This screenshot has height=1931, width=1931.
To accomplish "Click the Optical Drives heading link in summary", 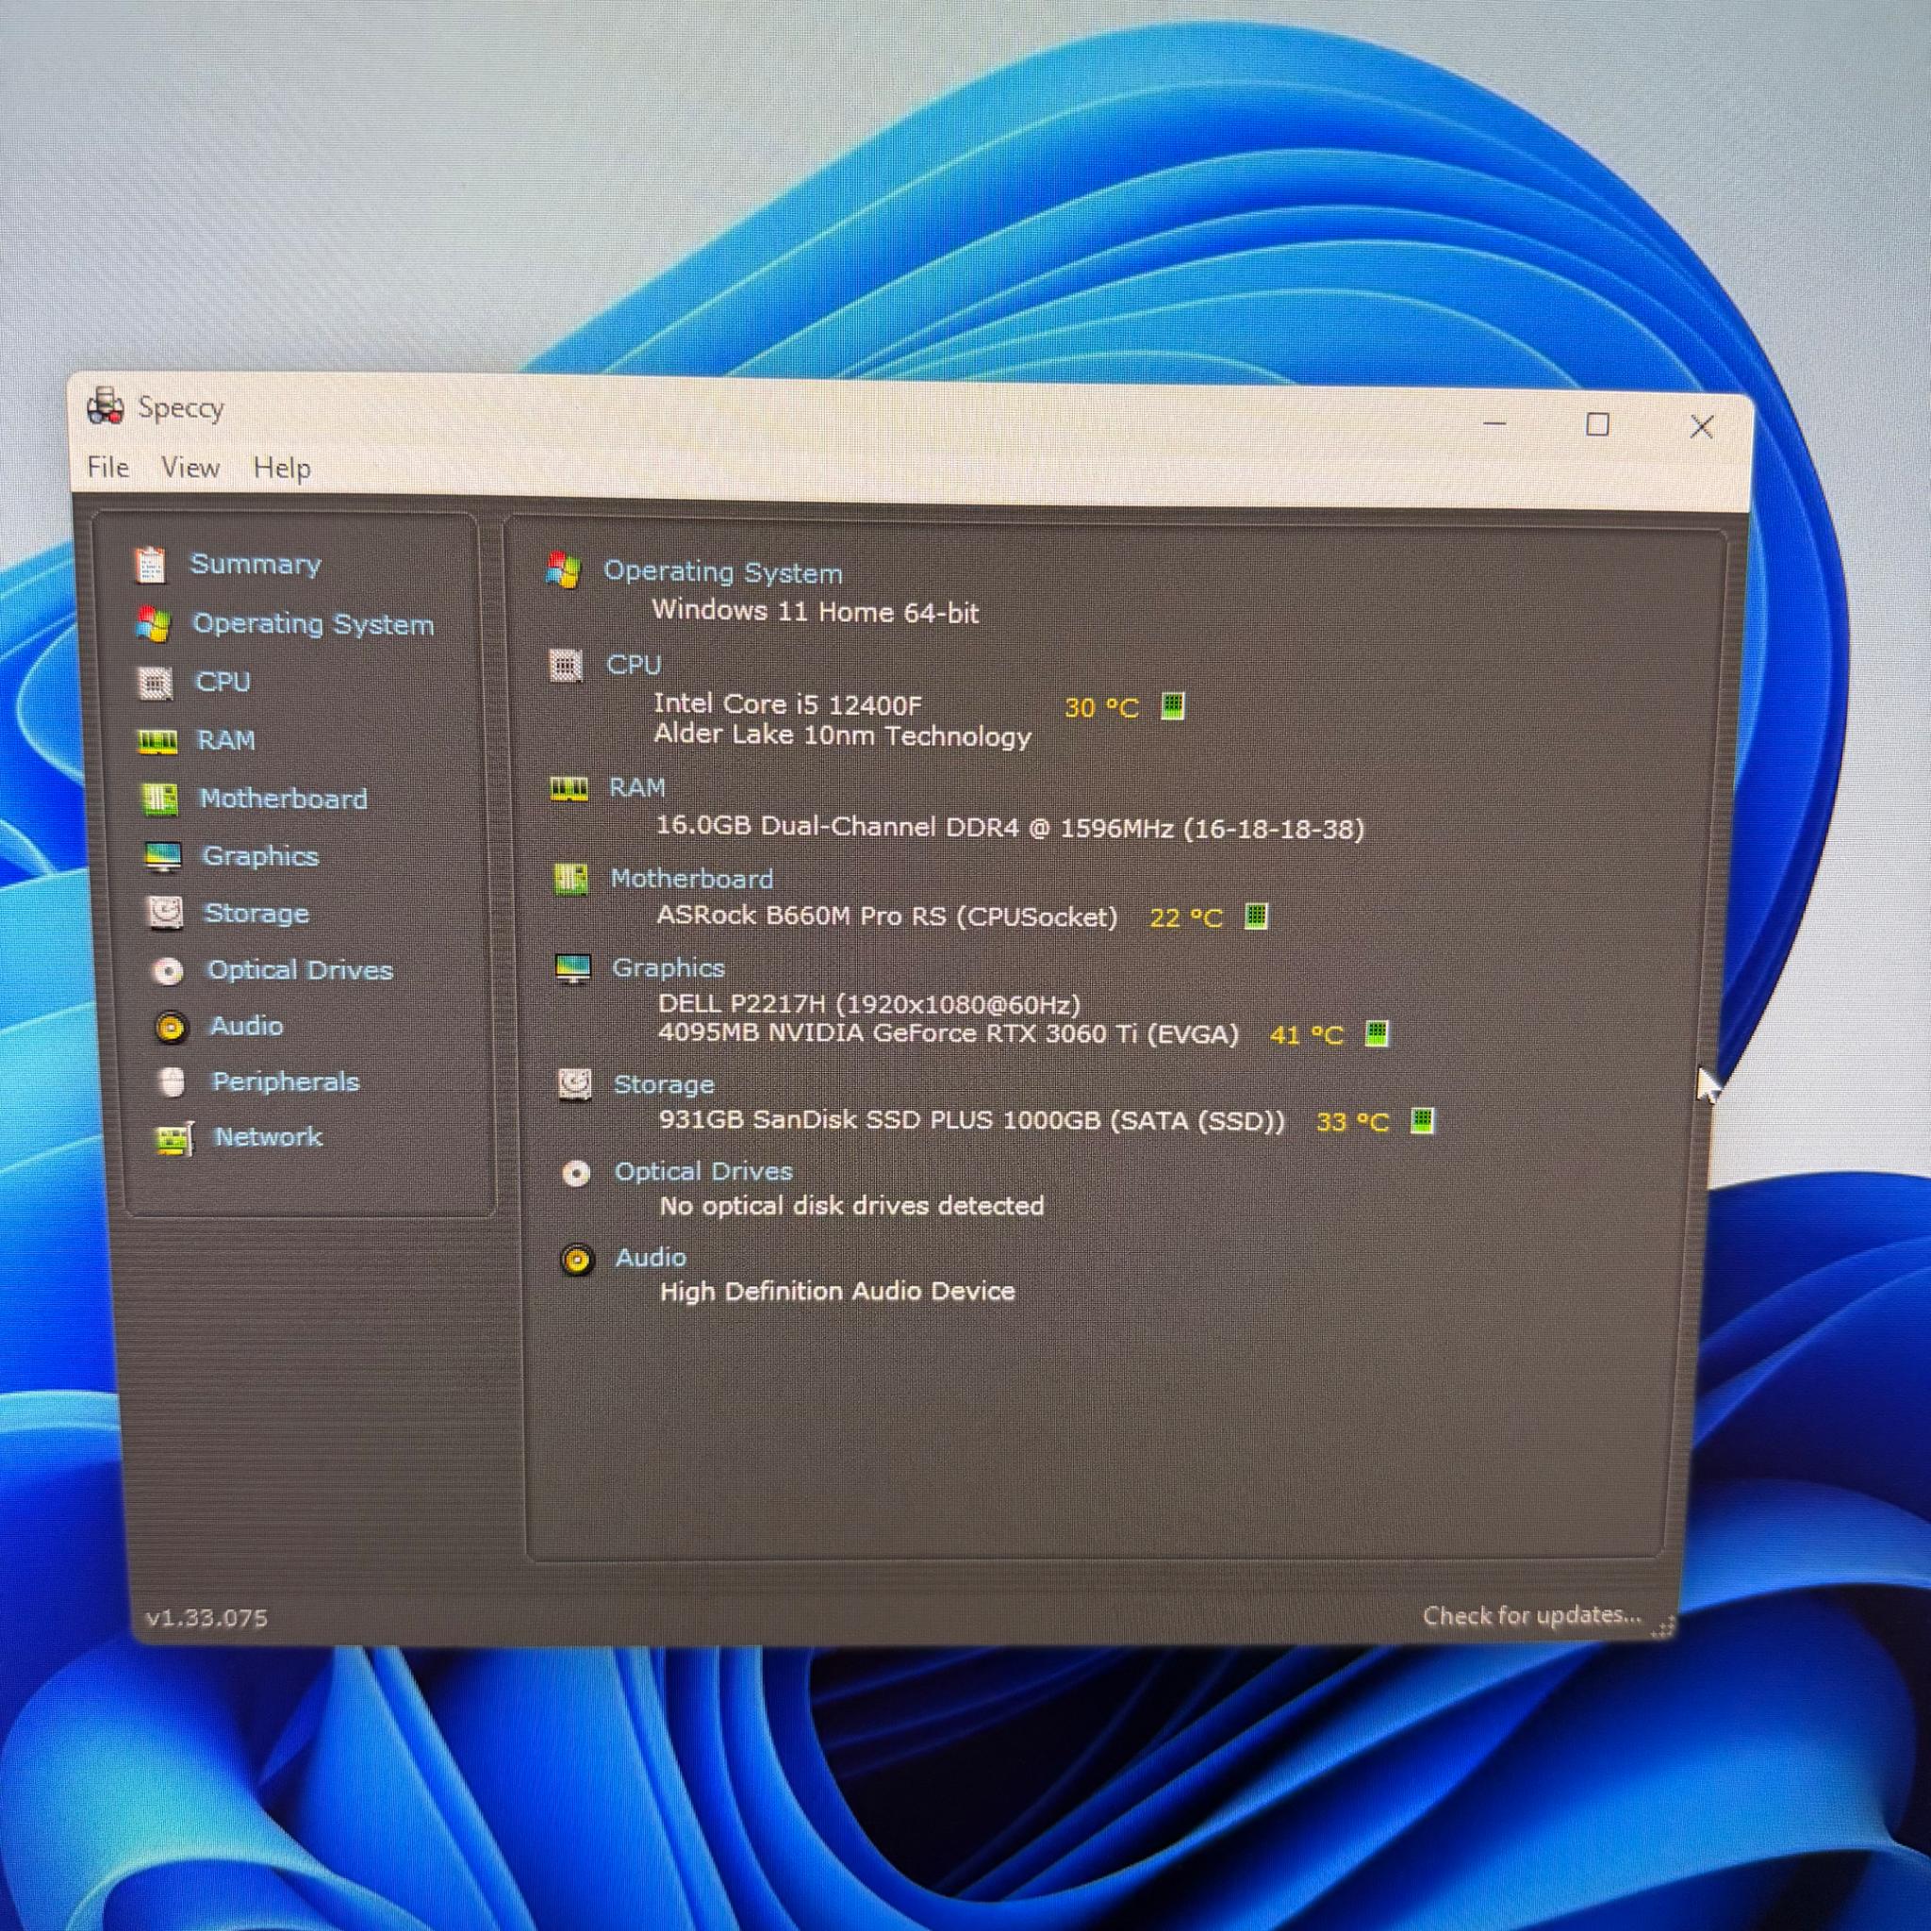I will pyautogui.click(x=703, y=1171).
